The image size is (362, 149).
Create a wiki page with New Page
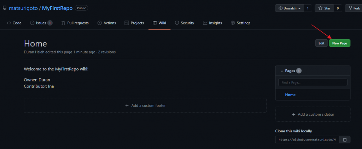tap(340, 43)
